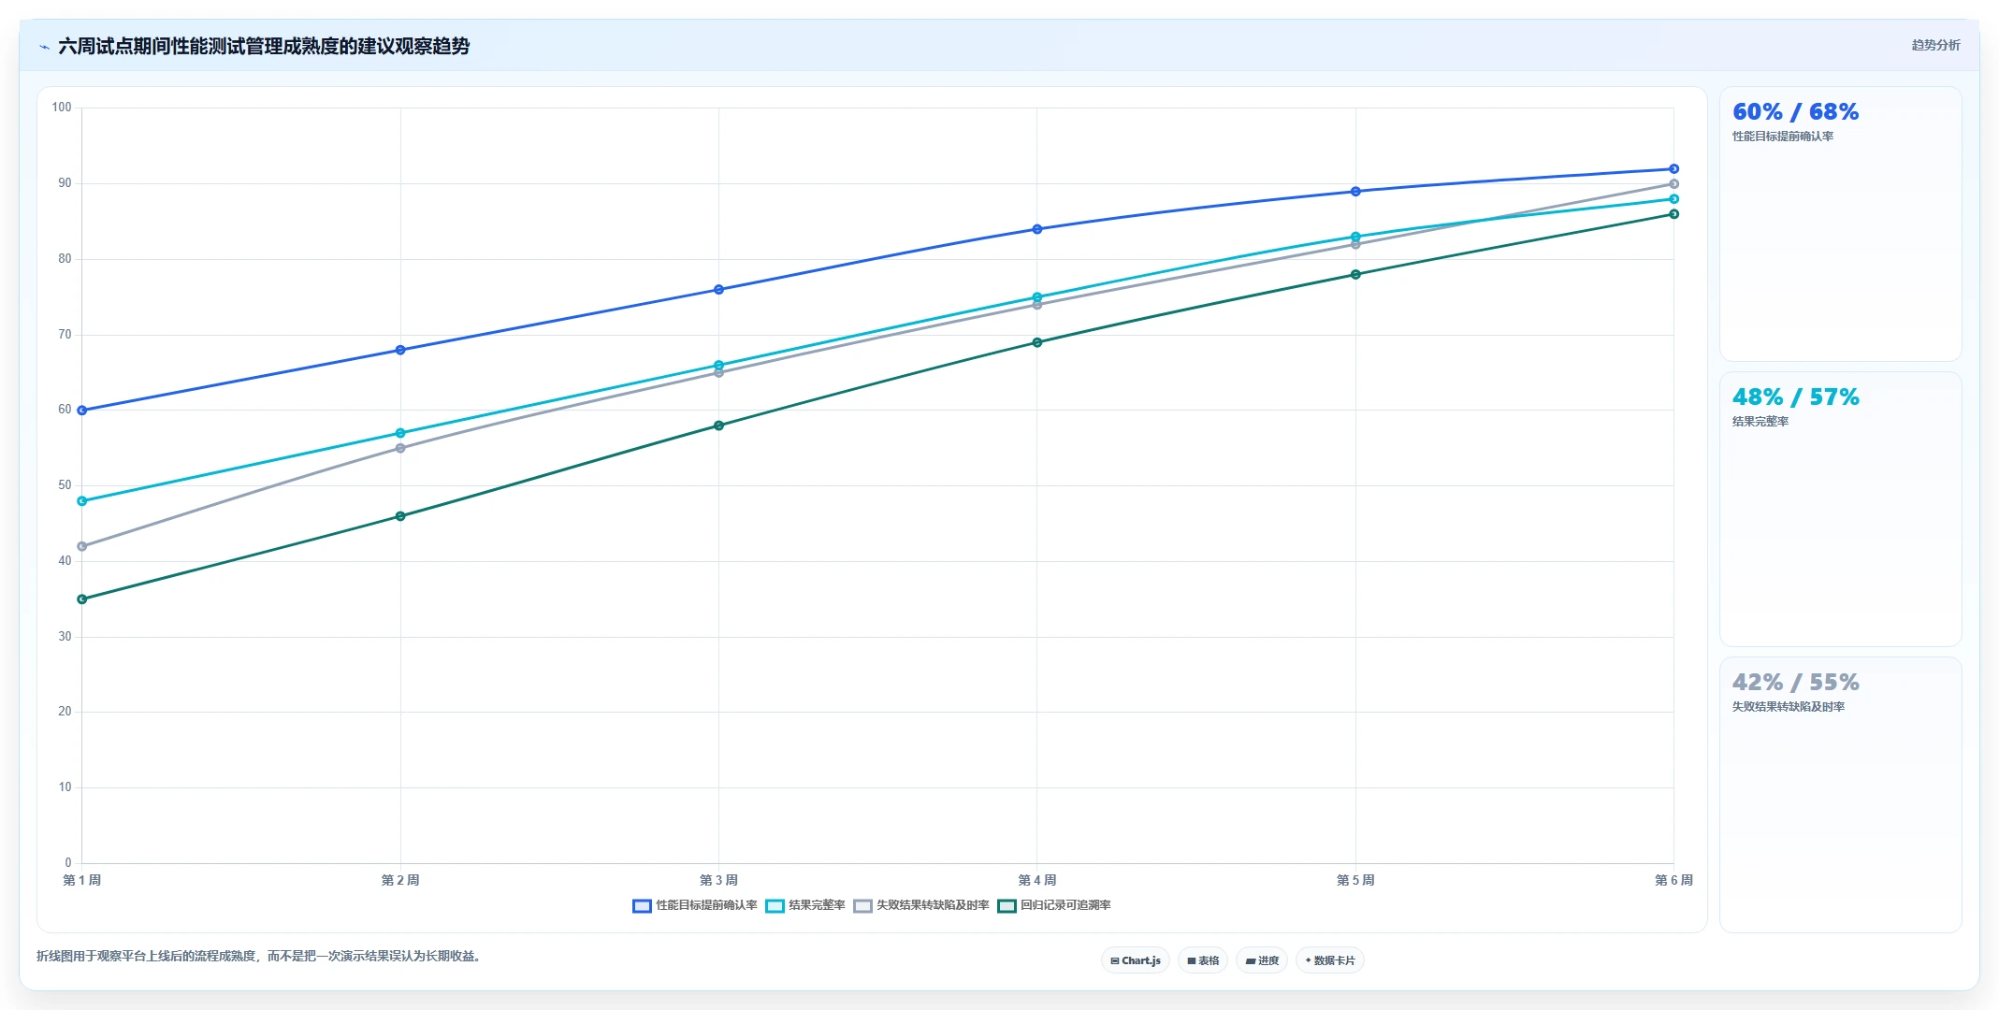Click the gray data point at week 2 (55)

click(400, 448)
